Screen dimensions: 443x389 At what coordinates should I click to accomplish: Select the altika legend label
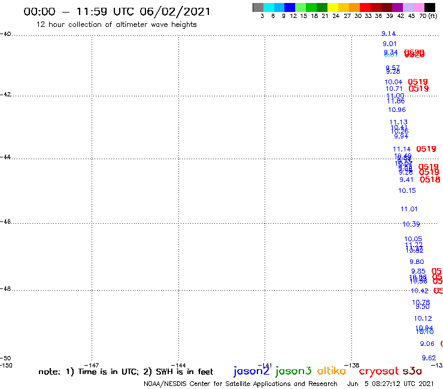click(x=332, y=370)
